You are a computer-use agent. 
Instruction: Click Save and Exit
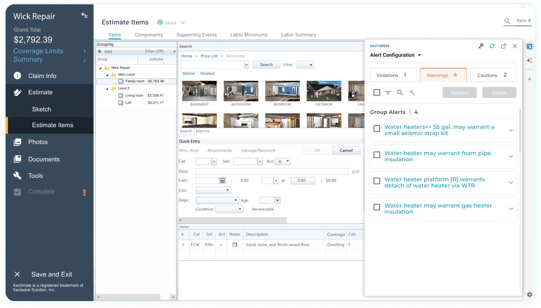[52, 274]
